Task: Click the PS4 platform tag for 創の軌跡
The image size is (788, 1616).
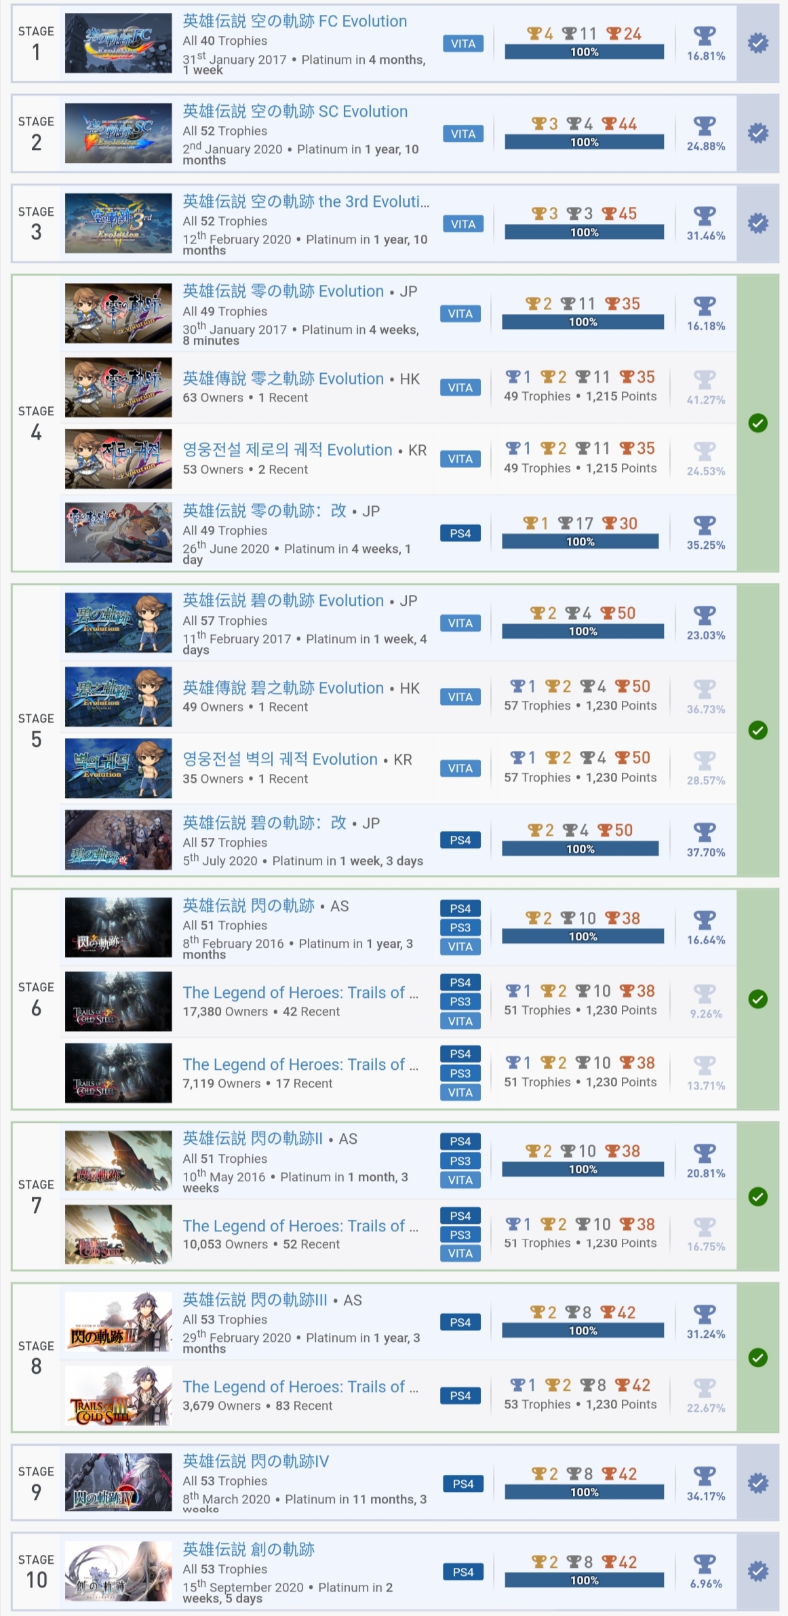Action: pyautogui.click(x=462, y=1571)
